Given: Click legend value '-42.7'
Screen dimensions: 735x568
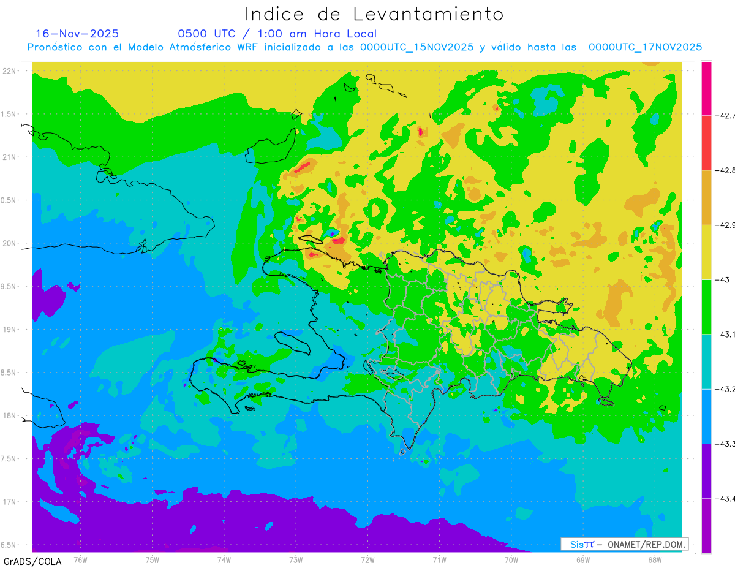Looking at the screenshot, I should [x=725, y=115].
